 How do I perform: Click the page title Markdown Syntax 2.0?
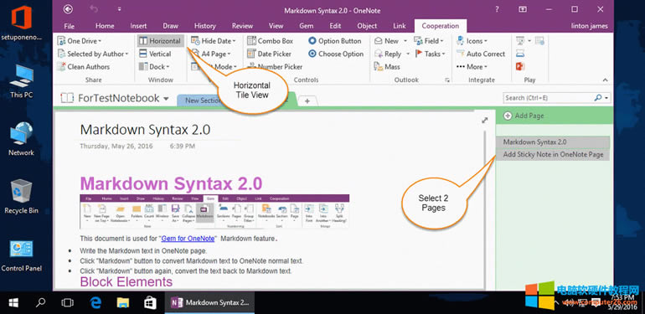point(145,130)
